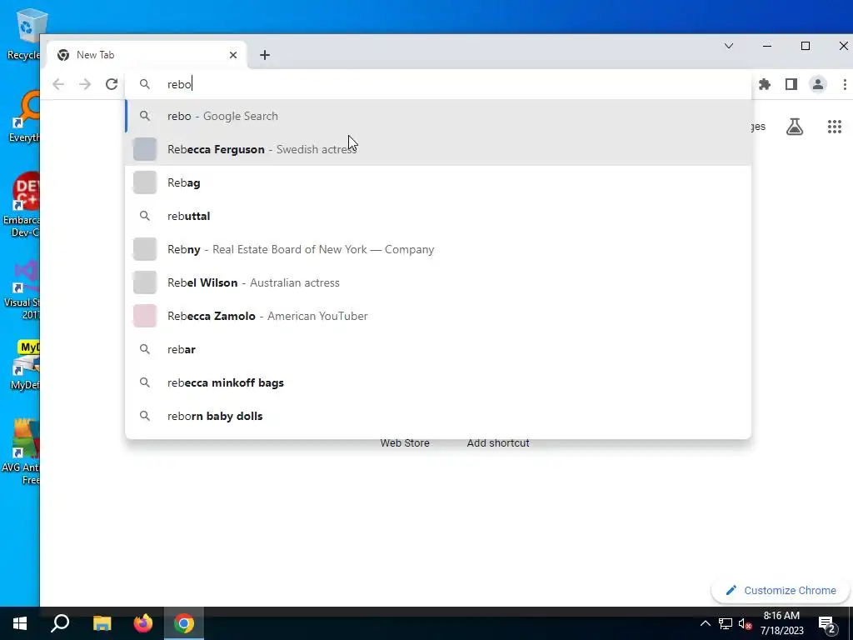This screenshot has height=640, width=853.
Task: Select the Rebel Wilson suggestion
Action: click(438, 282)
